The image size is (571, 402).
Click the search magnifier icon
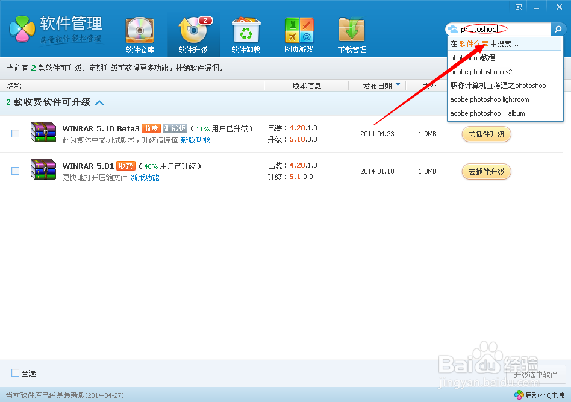[559, 28]
